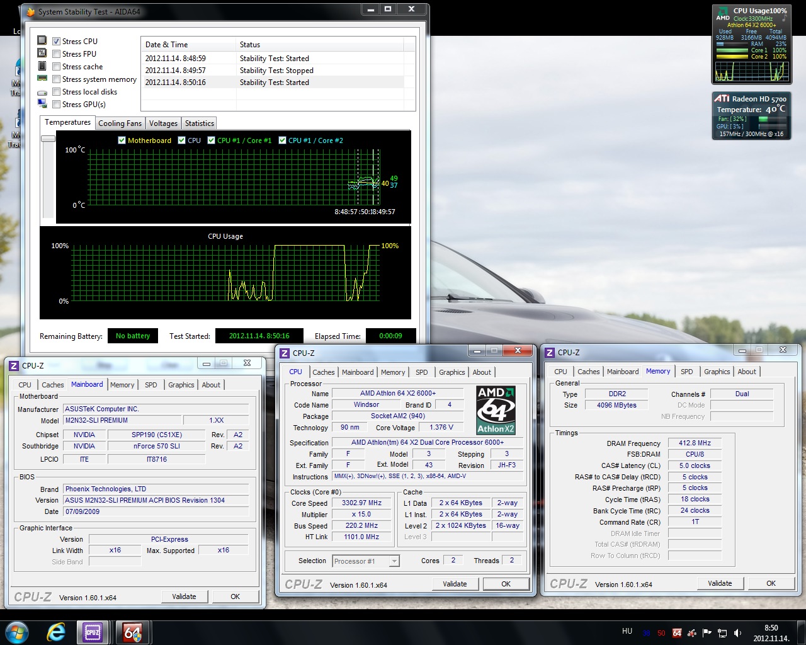The width and height of the screenshot is (806, 645).
Task: Uncheck the Stress CPU option
Action: pyautogui.click(x=56, y=42)
